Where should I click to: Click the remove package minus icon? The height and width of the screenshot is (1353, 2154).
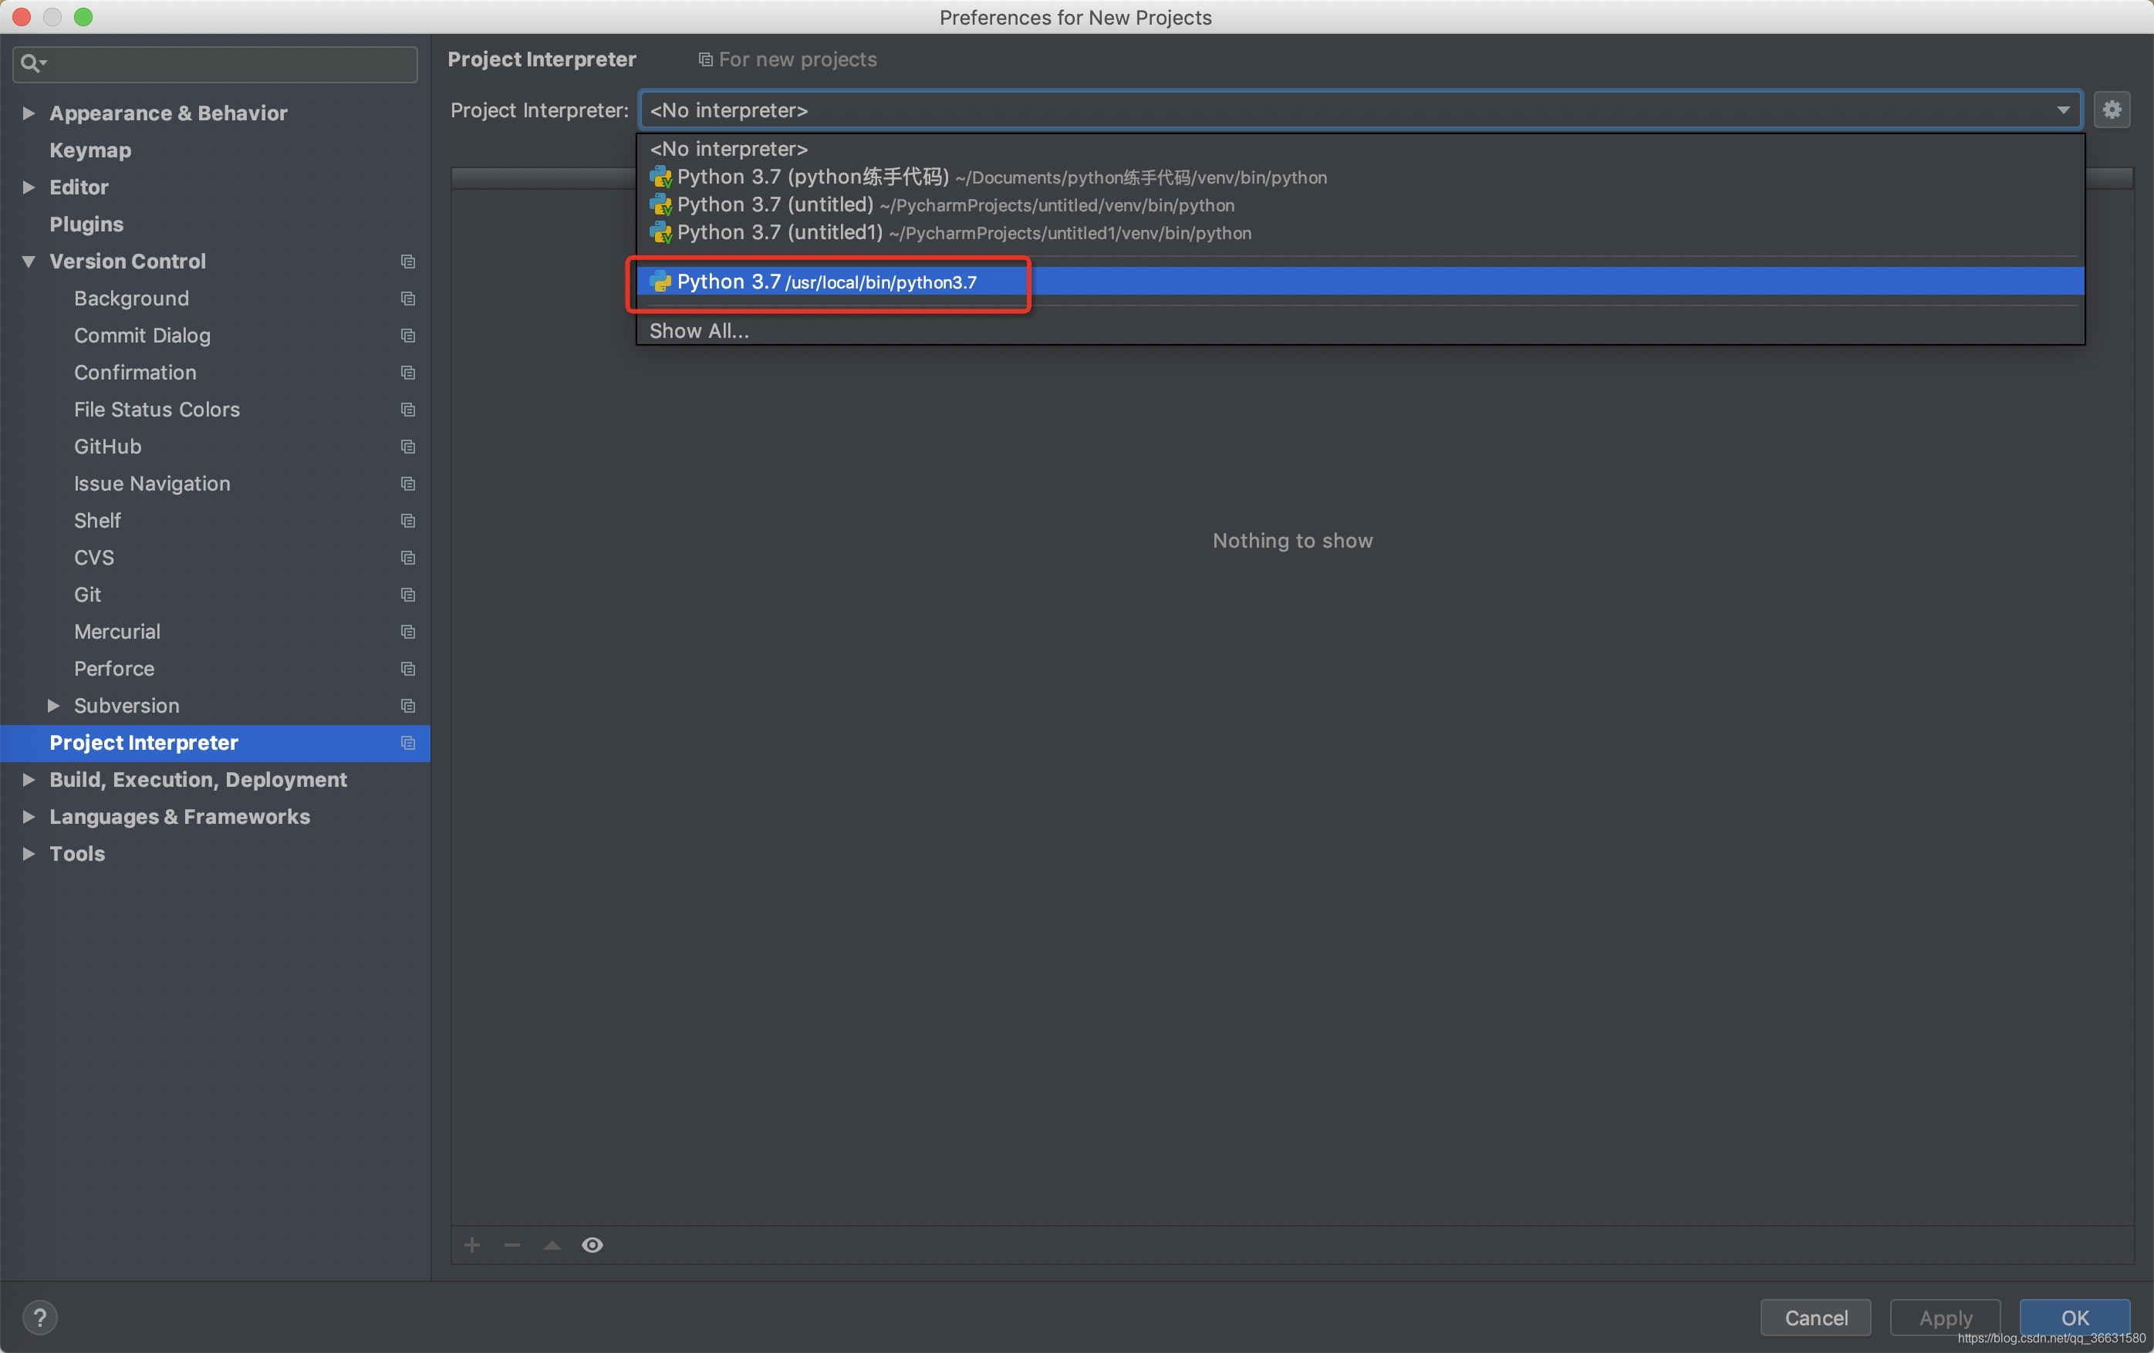(512, 1245)
